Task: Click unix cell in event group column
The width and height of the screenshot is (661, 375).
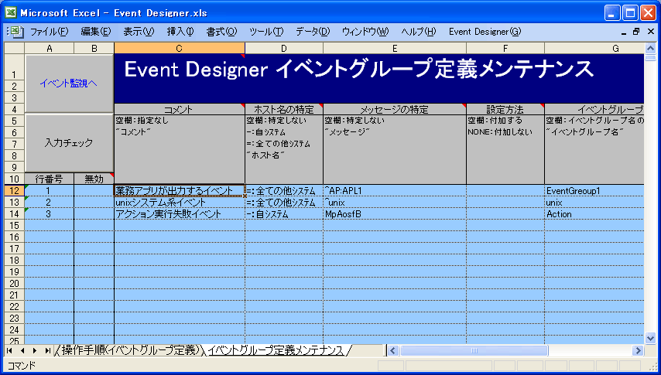Action: (594, 203)
